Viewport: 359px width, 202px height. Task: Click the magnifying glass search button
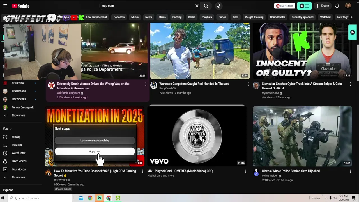[206, 6]
